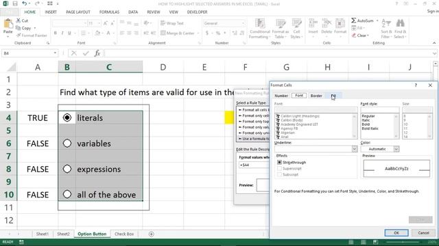Click the Format cells icon in ribbon
439x246 pixels.
(340, 23)
